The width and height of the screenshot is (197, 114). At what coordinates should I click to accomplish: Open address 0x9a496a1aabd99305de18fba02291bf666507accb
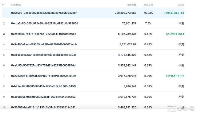click(x=44, y=44)
